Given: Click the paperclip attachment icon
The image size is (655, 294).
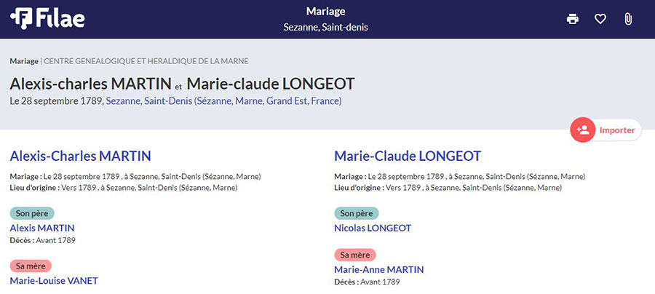Looking at the screenshot, I should [627, 19].
